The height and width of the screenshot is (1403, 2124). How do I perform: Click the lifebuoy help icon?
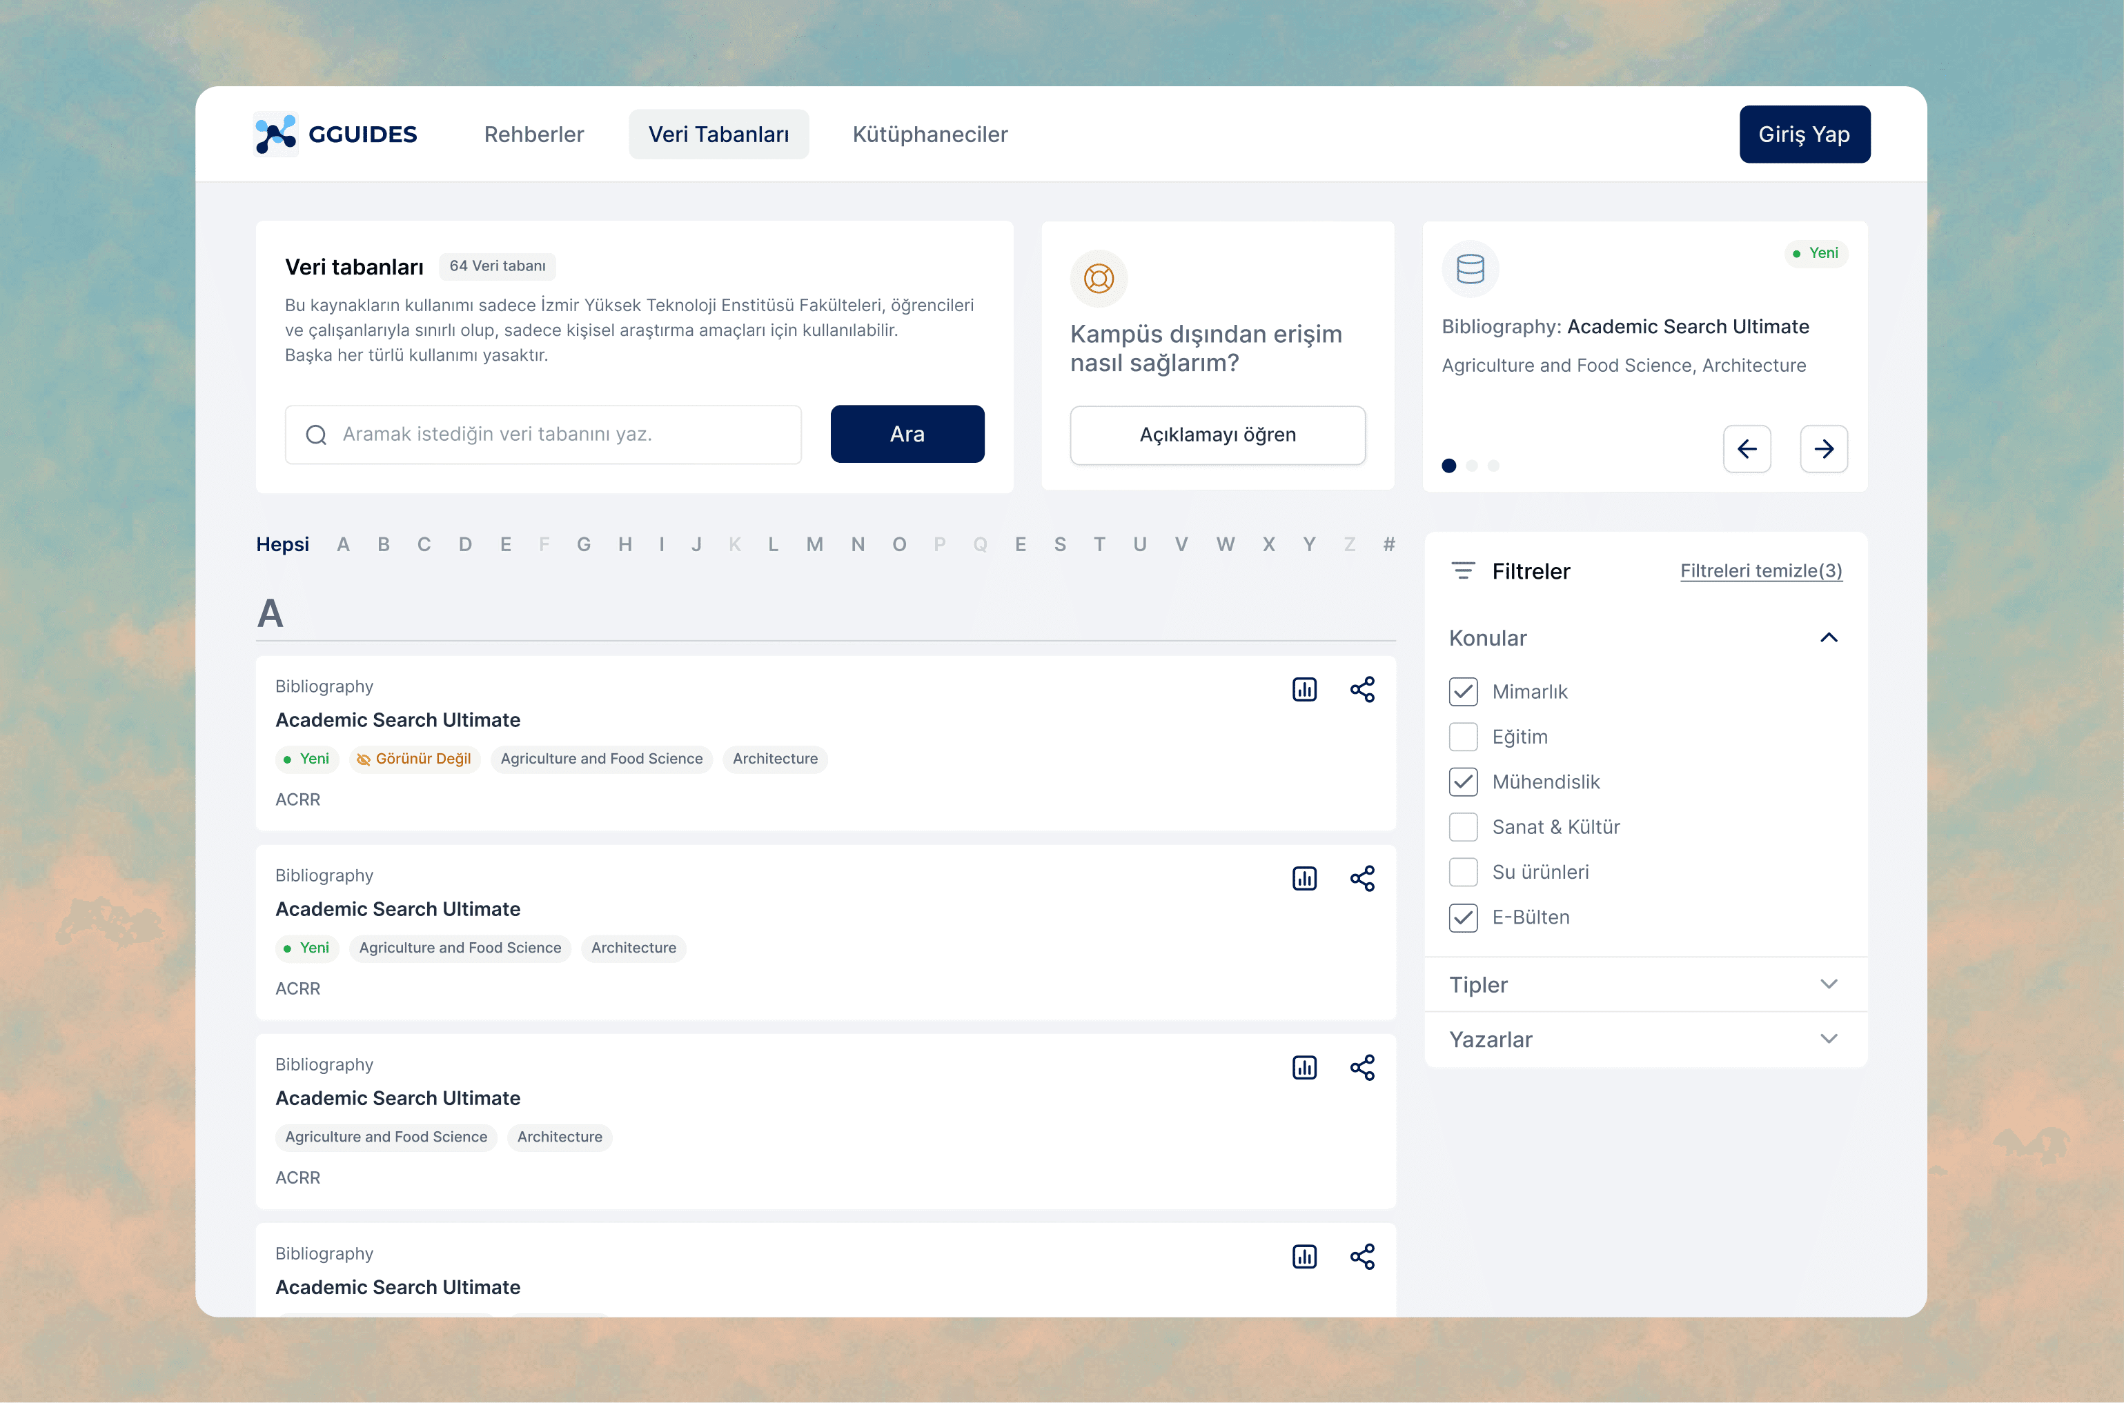tap(1099, 278)
